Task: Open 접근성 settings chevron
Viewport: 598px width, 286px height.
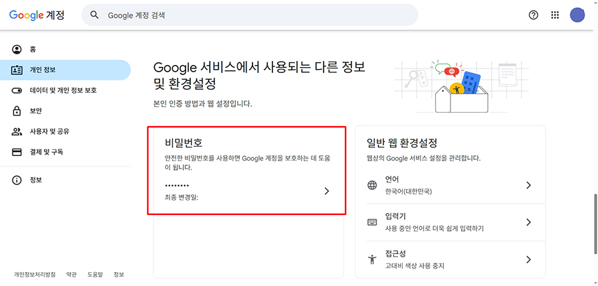Action: pyautogui.click(x=528, y=259)
